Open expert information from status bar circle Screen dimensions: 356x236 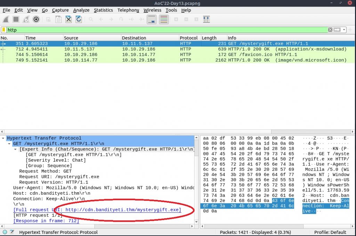click(5, 232)
